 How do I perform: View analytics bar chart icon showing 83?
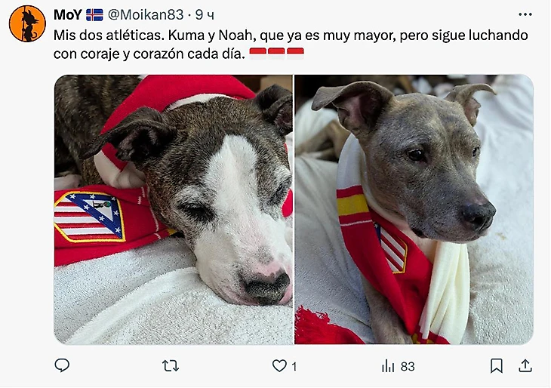coord(388,366)
